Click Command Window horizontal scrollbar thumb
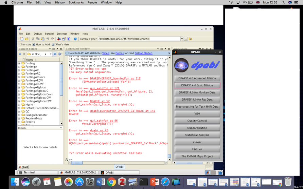 click(77, 163)
